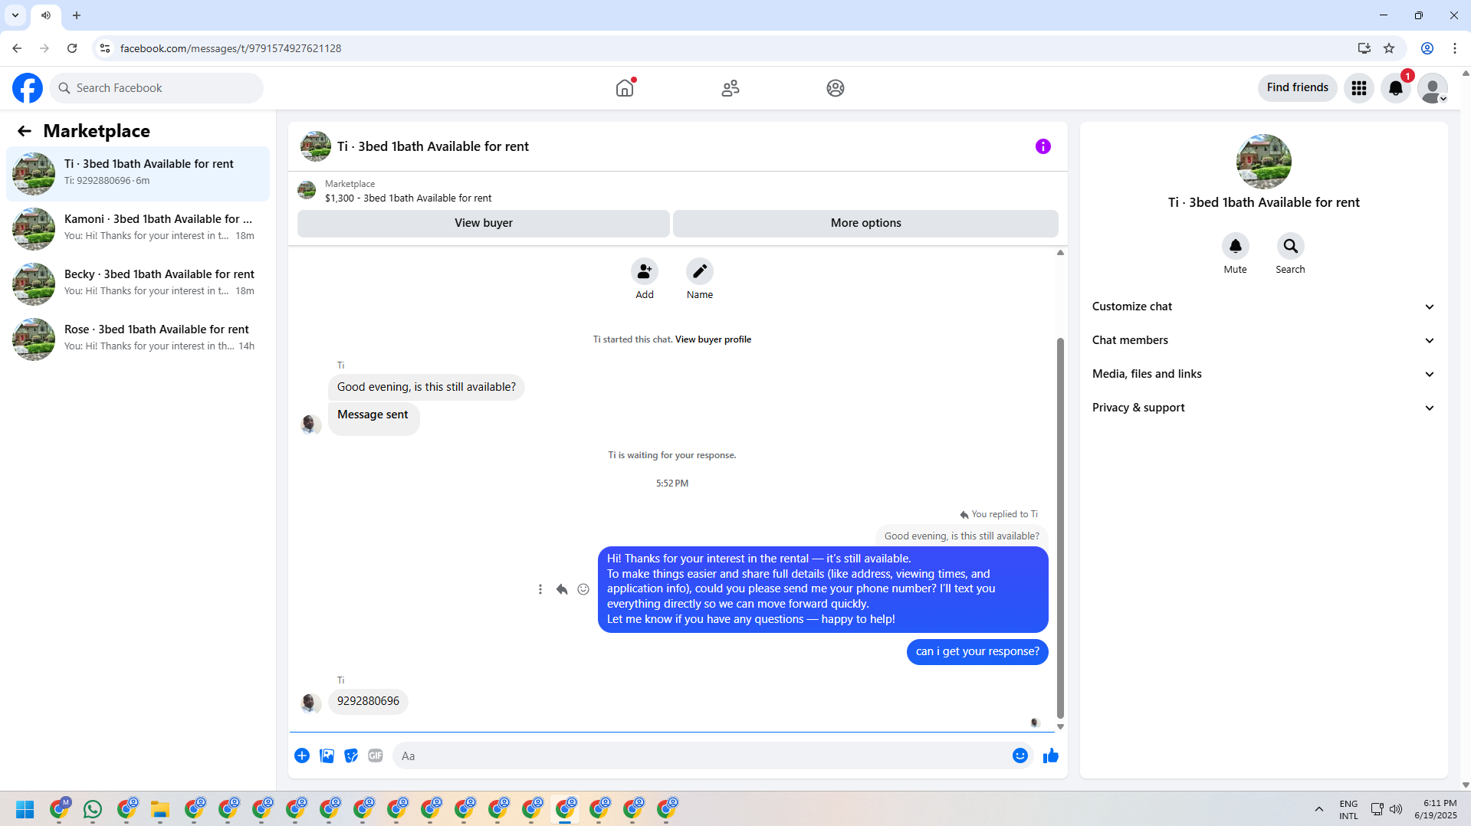The height and width of the screenshot is (826, 1471).
Task: Choose a GIF in the composer
Action: [376, 756]
